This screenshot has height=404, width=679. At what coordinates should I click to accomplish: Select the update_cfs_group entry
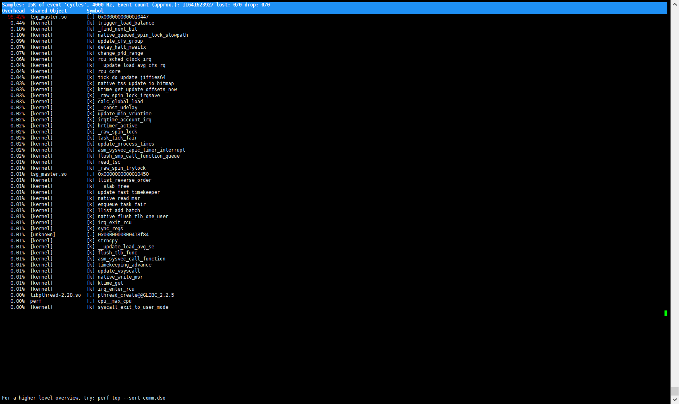[x=120, y=41]
